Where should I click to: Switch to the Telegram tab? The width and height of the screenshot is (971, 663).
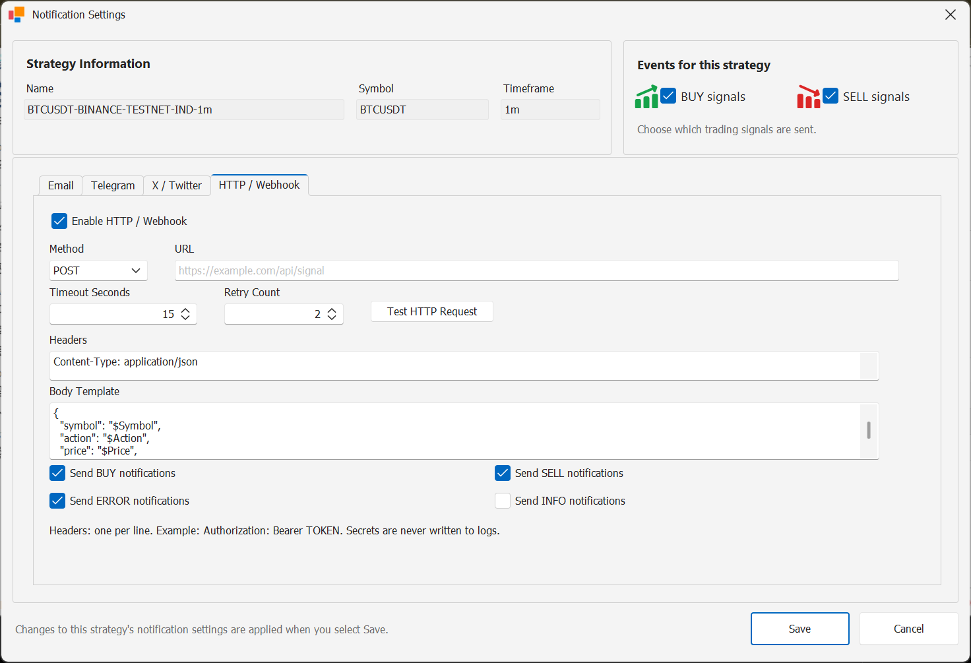point(113,185)
